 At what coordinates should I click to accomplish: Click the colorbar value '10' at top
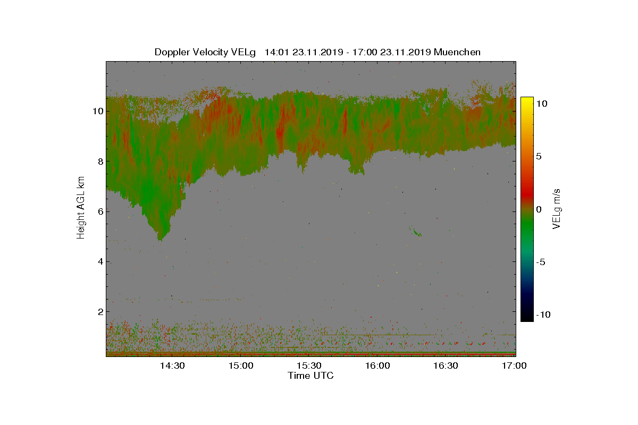pyautogui.click(x=541, y=104)
